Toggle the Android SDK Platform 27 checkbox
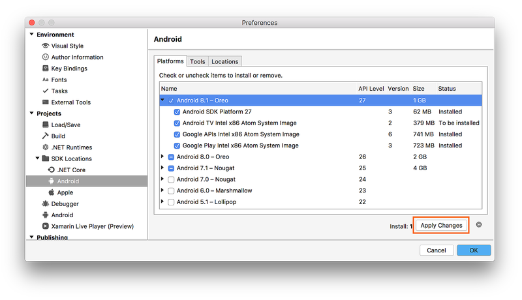522x300 pixels. coord(177,112)
